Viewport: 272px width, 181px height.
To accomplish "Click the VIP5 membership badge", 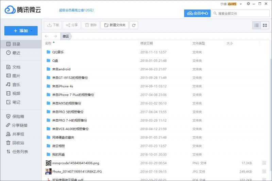I will tap(232, 4).
